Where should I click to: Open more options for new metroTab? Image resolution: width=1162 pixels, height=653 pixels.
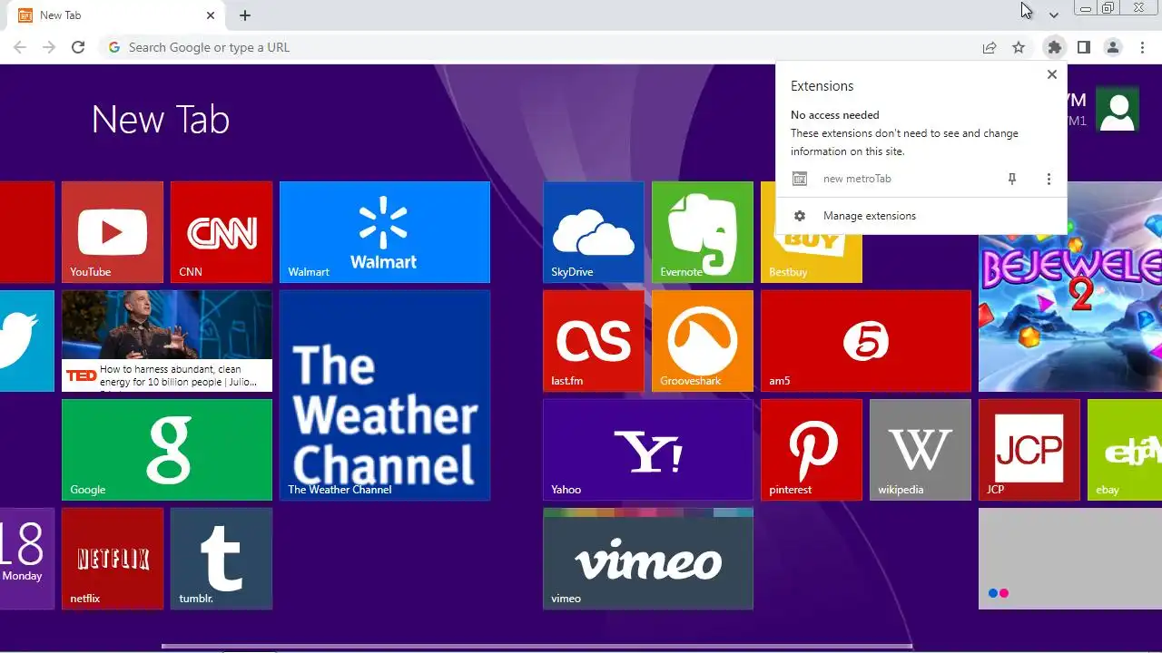click(1049, 180)
